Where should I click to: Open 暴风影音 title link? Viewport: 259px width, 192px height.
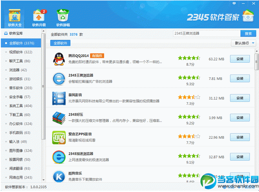75,95
